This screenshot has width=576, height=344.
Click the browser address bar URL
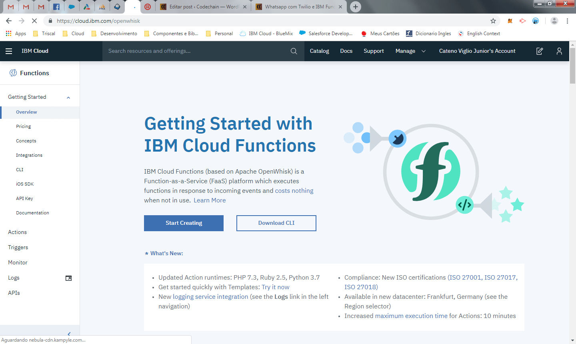(x=98, y=21)
